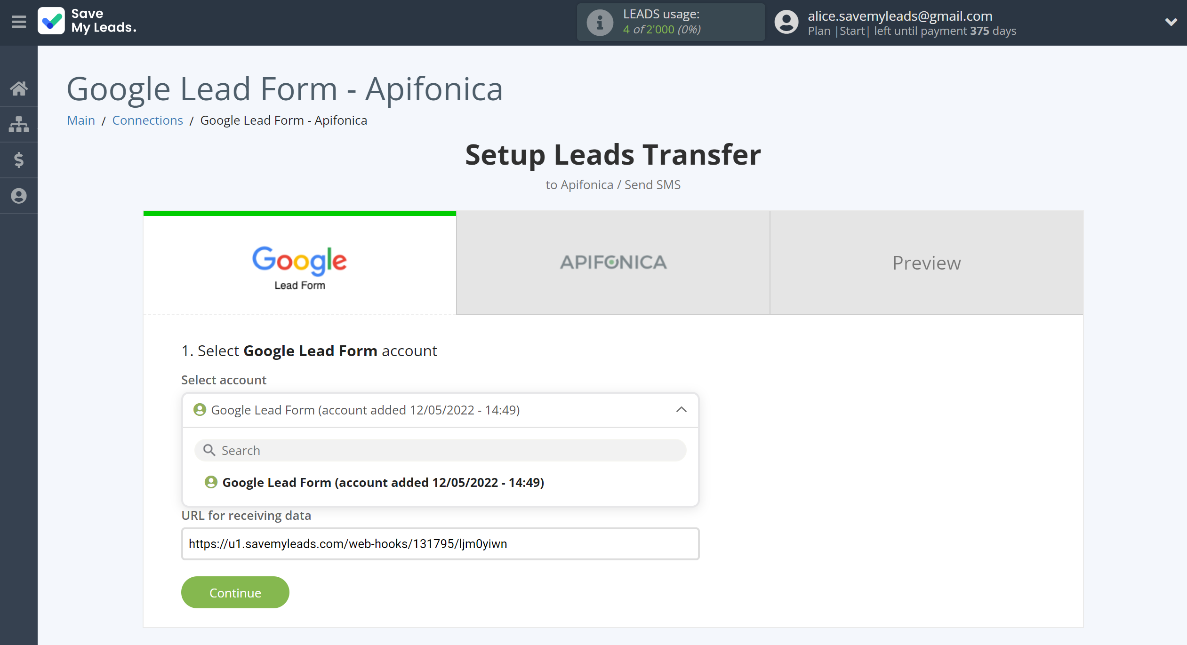This screenshot has height=645, width=1187.
Task: Click the Main breadcrumb link
Action: point(81,120)
